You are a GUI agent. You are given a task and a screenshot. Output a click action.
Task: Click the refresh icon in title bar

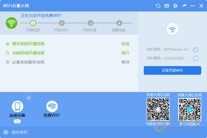point(158,6)
